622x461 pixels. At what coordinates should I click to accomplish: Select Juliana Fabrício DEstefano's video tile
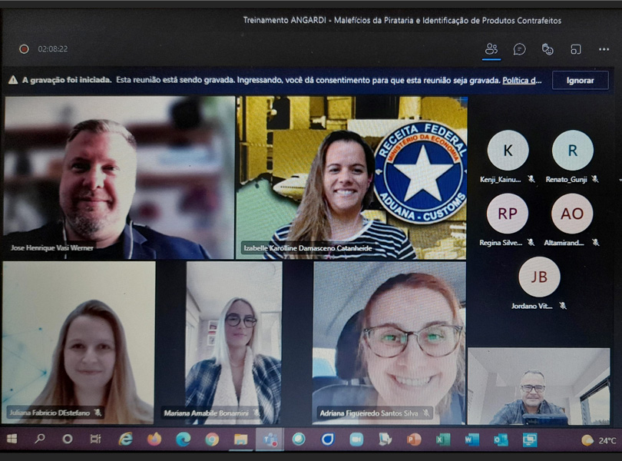(x=78, y=342)
